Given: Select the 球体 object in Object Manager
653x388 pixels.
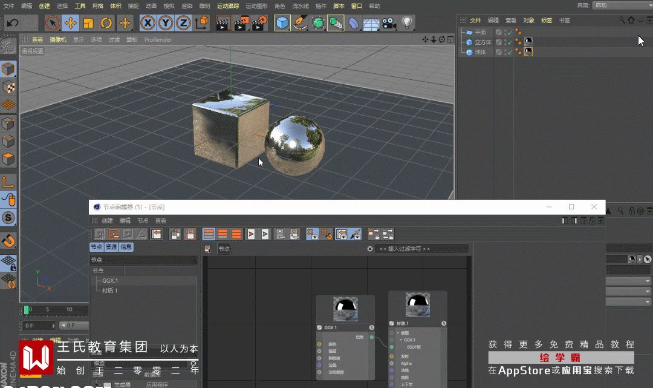Looking at the screenshot, I should pyautogui.click(x=480, y=52).
